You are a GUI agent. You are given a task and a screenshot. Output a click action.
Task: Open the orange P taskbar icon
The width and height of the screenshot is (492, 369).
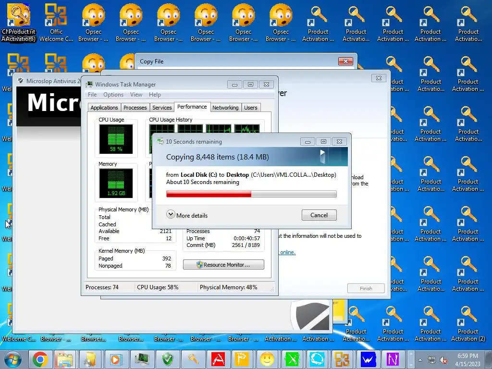(242, 359)
